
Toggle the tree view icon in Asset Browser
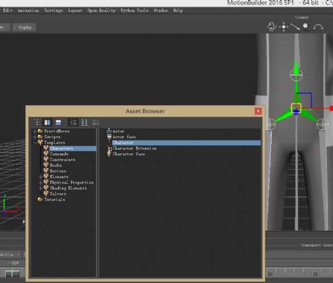pos(37,122)
